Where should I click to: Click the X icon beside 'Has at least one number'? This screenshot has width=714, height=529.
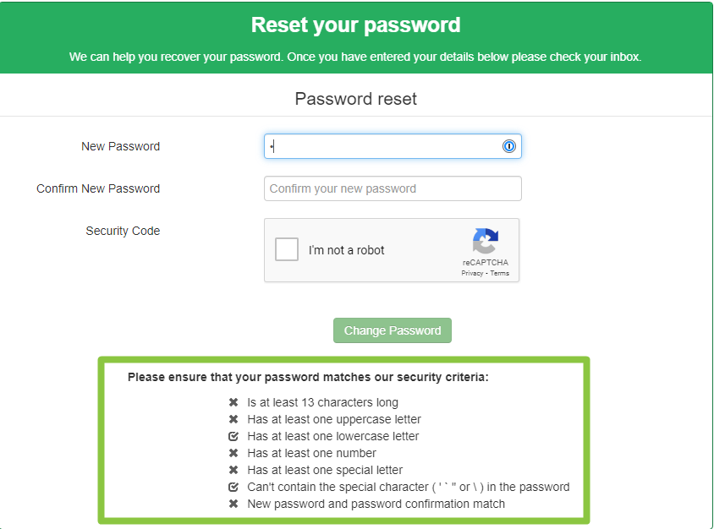click(233, 453)
